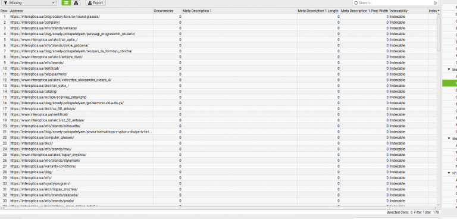Select the /info/ URL in row 29
This screenshot has width=457, height=219.
(31, 177)
